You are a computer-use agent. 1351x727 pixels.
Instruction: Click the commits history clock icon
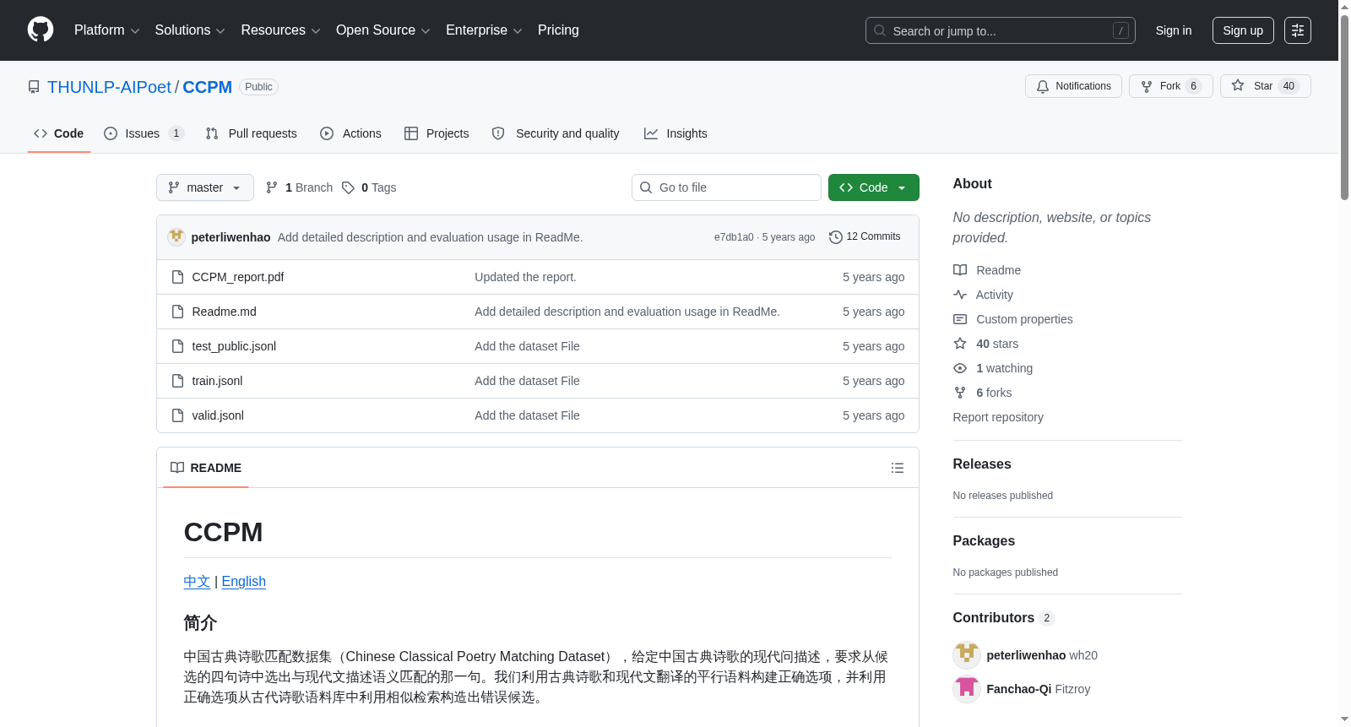click(x=836, y=237)
